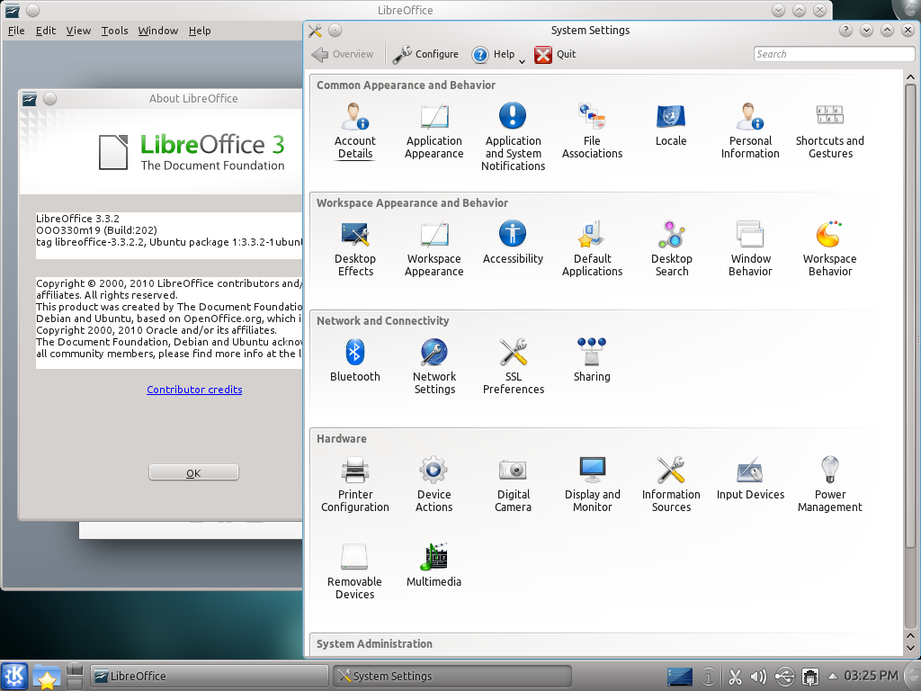Open Default Applications settings

tap(592, 248)
